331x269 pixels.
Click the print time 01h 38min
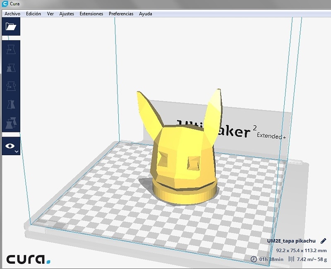click(271, 259)
